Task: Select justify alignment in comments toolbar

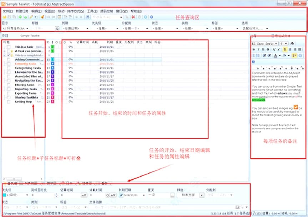Action: [299, 49]
